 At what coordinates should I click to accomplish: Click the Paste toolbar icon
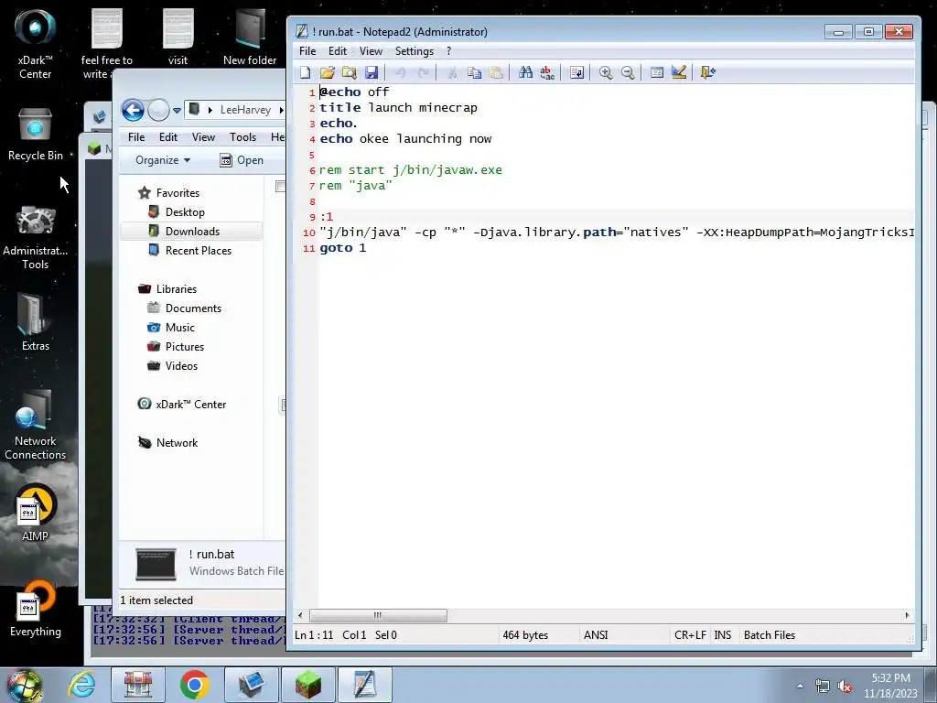tap(496, 73)
